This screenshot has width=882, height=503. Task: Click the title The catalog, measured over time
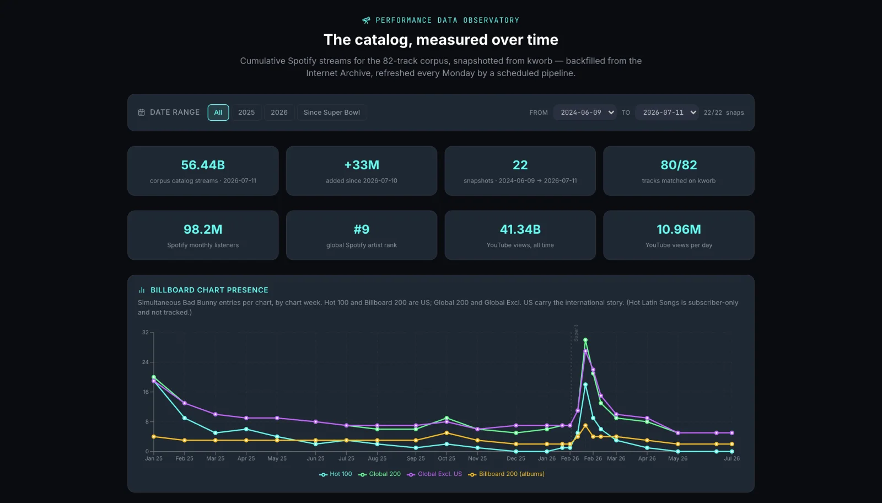pyautogui.click(x=441, y=40)
